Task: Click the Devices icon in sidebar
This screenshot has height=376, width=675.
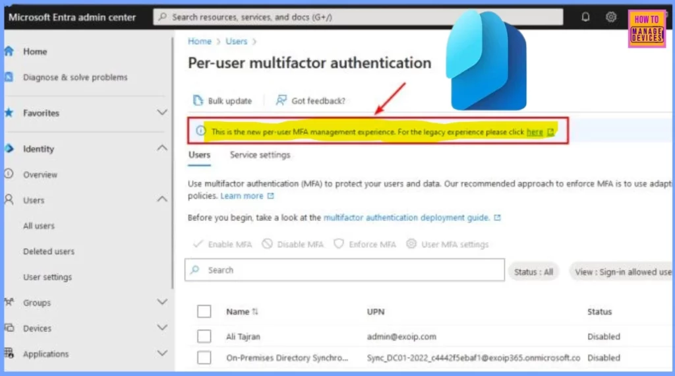Action: [x=9, y=328]
